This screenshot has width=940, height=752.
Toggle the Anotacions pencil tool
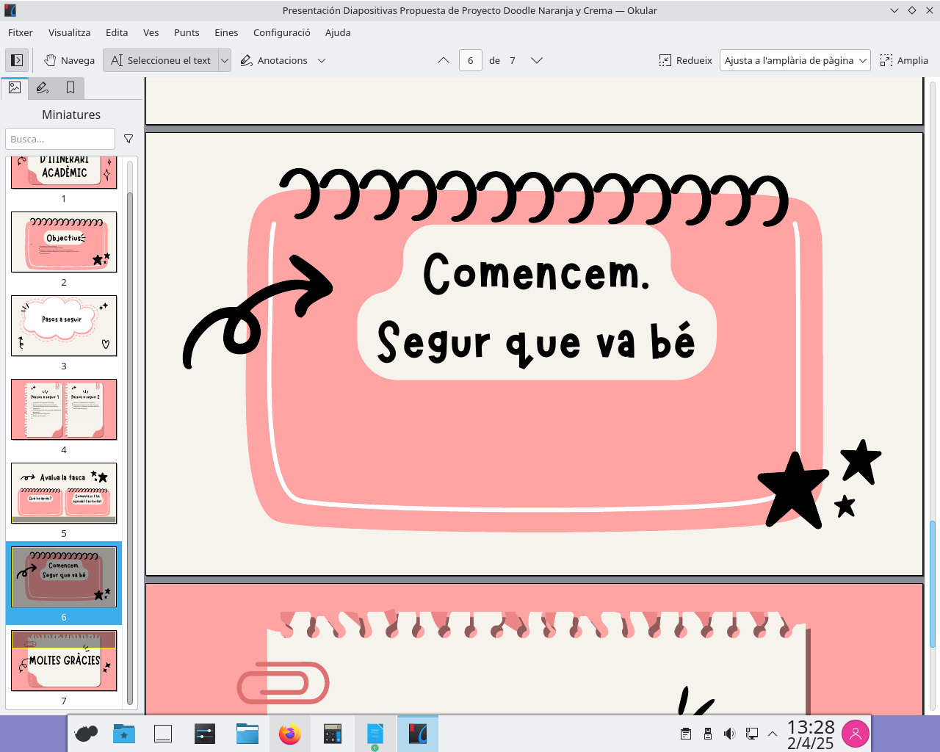pos(274,60)
